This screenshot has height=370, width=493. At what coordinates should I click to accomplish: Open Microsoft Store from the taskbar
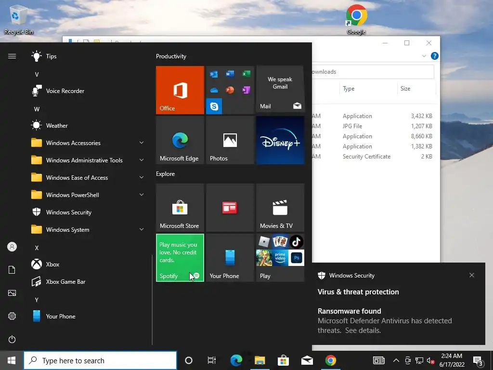[283, 360]
